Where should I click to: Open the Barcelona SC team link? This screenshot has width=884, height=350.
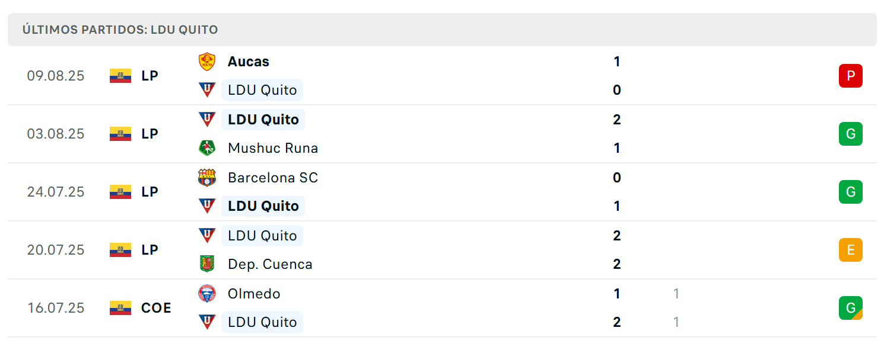273,178
